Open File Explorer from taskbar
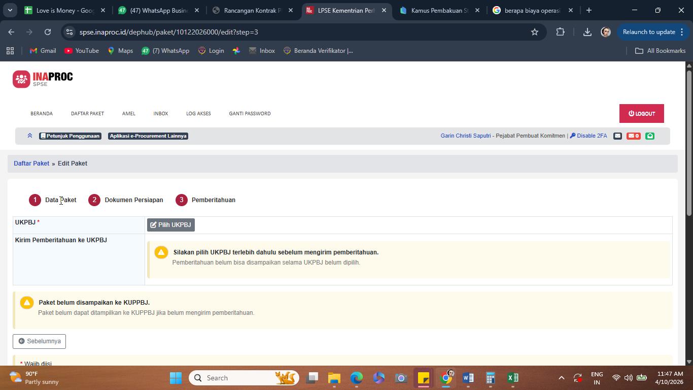 pos(334,378)
